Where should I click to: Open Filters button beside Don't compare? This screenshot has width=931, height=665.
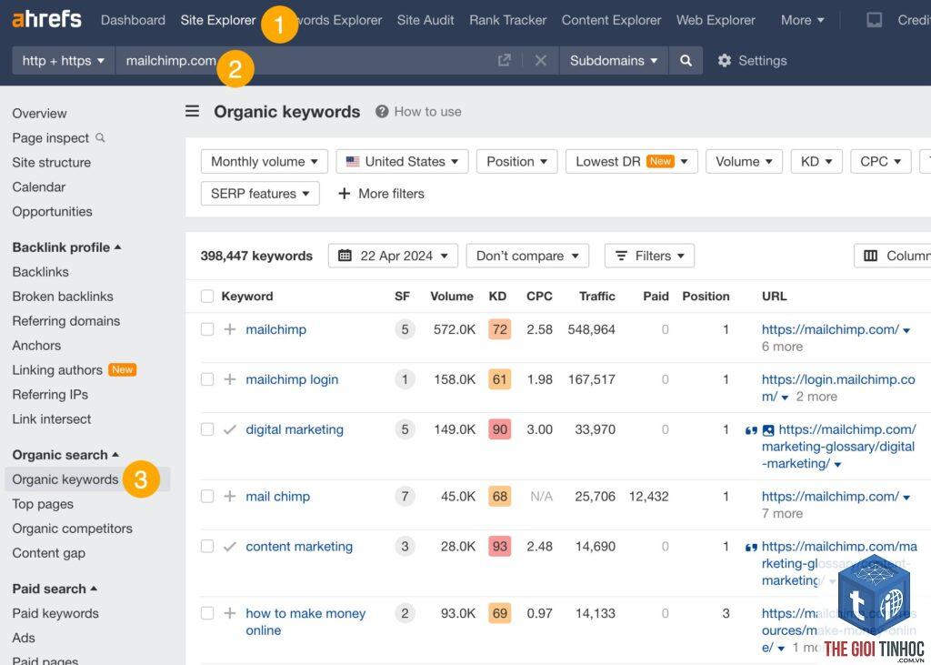tap(649, 256)
